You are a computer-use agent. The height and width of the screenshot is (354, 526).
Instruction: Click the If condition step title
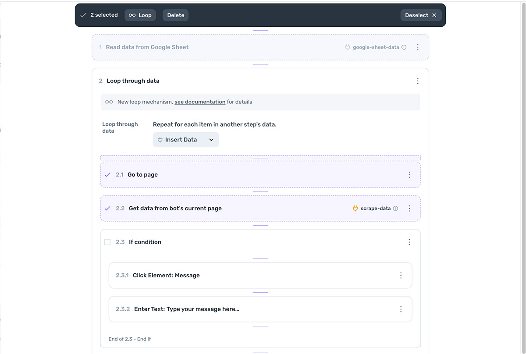[145, 242]
